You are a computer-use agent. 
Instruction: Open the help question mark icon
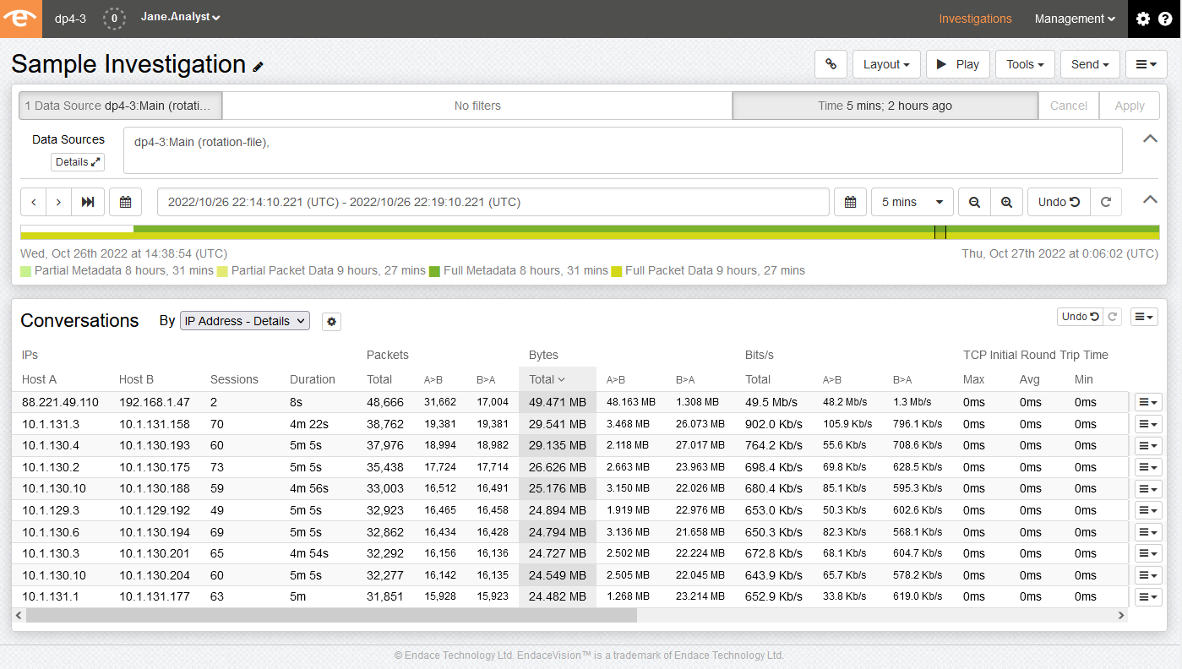(x=1165, y=19)
